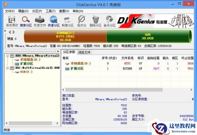Click the HD1 disk icon in tree
Image resolution: width=197 pixels, height=135 pixels.
pyautogui.click(x=12, y=68)
